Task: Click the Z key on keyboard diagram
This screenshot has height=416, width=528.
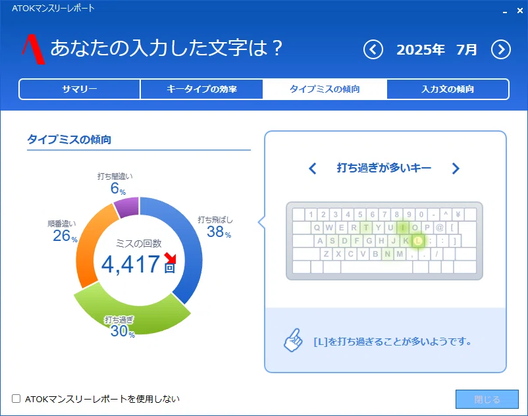Action: coord(326,254)
